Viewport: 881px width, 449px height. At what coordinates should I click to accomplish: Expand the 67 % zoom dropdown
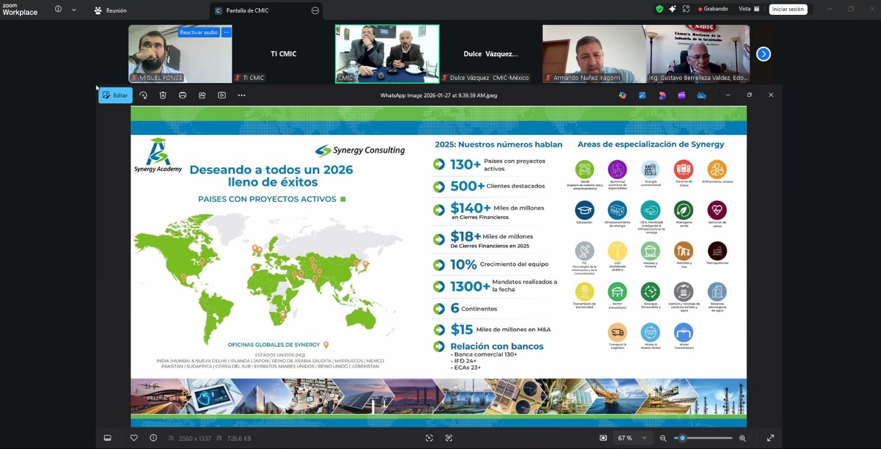[x=644, y=438]
